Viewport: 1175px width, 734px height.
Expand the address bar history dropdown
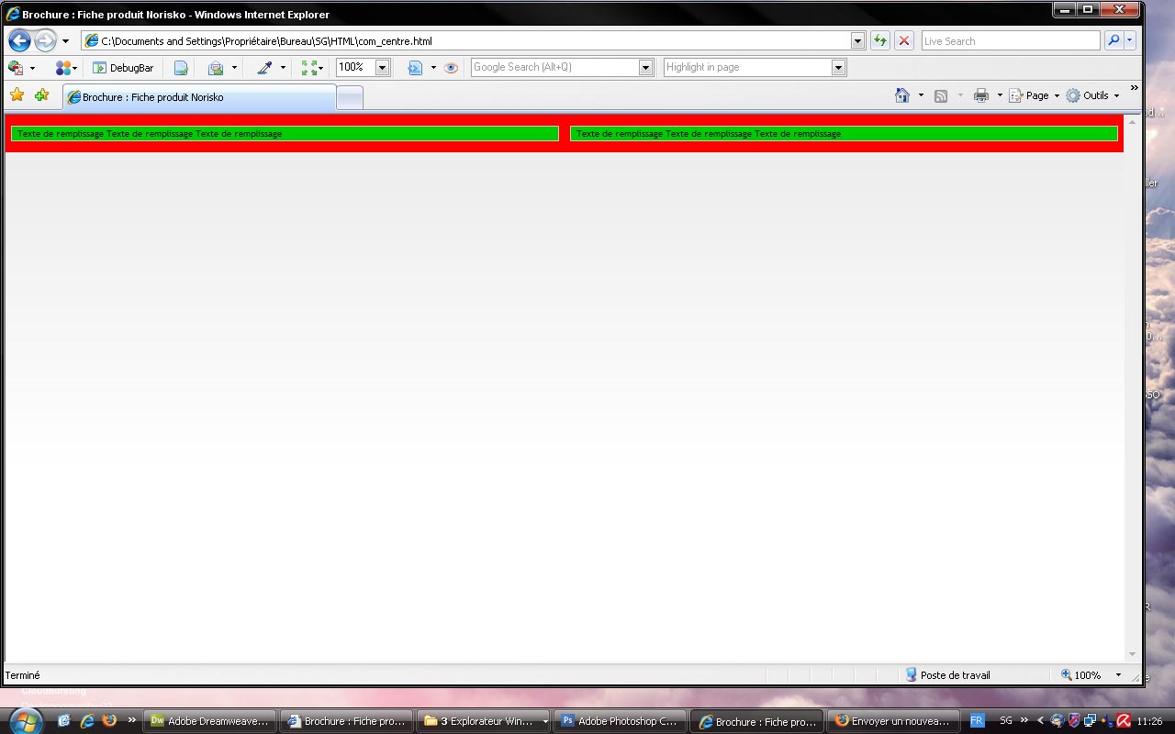pyautogui.click(x=857, y=41)
